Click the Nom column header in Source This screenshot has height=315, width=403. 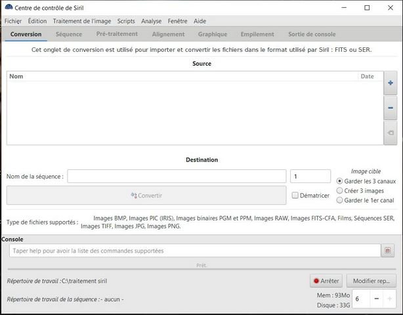[182, 76]
